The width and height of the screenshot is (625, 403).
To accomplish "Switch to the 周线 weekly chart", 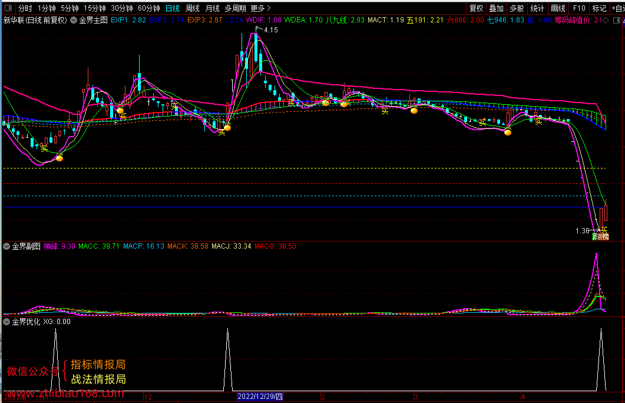I will pyautogui.click(x=193, y=8).
